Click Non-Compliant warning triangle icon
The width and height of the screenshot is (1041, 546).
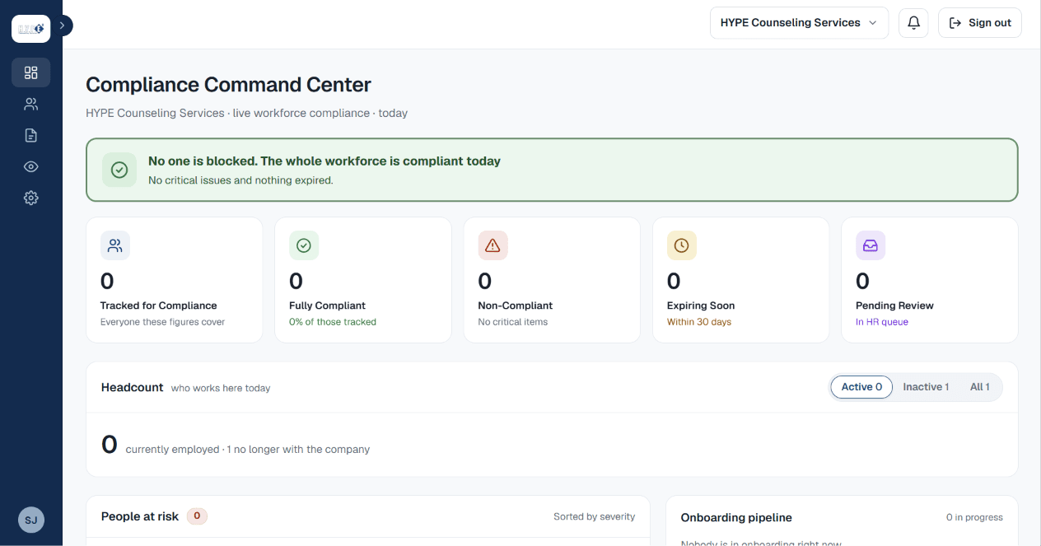pos(492,245)
